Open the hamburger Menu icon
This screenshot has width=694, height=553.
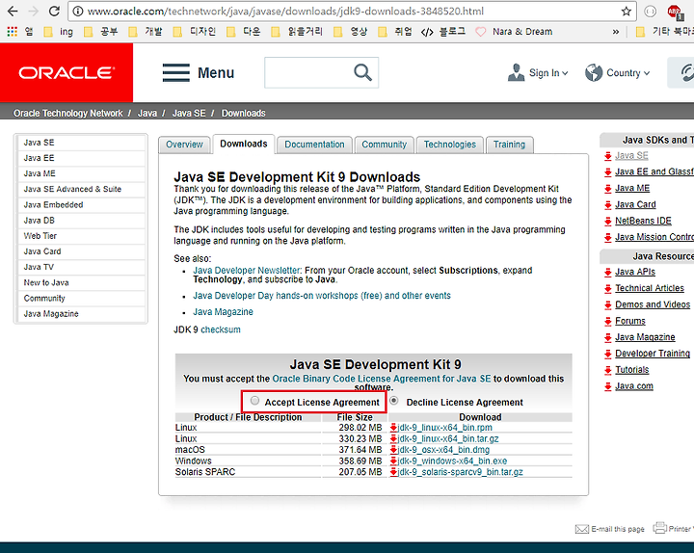[x=175, y=72]
